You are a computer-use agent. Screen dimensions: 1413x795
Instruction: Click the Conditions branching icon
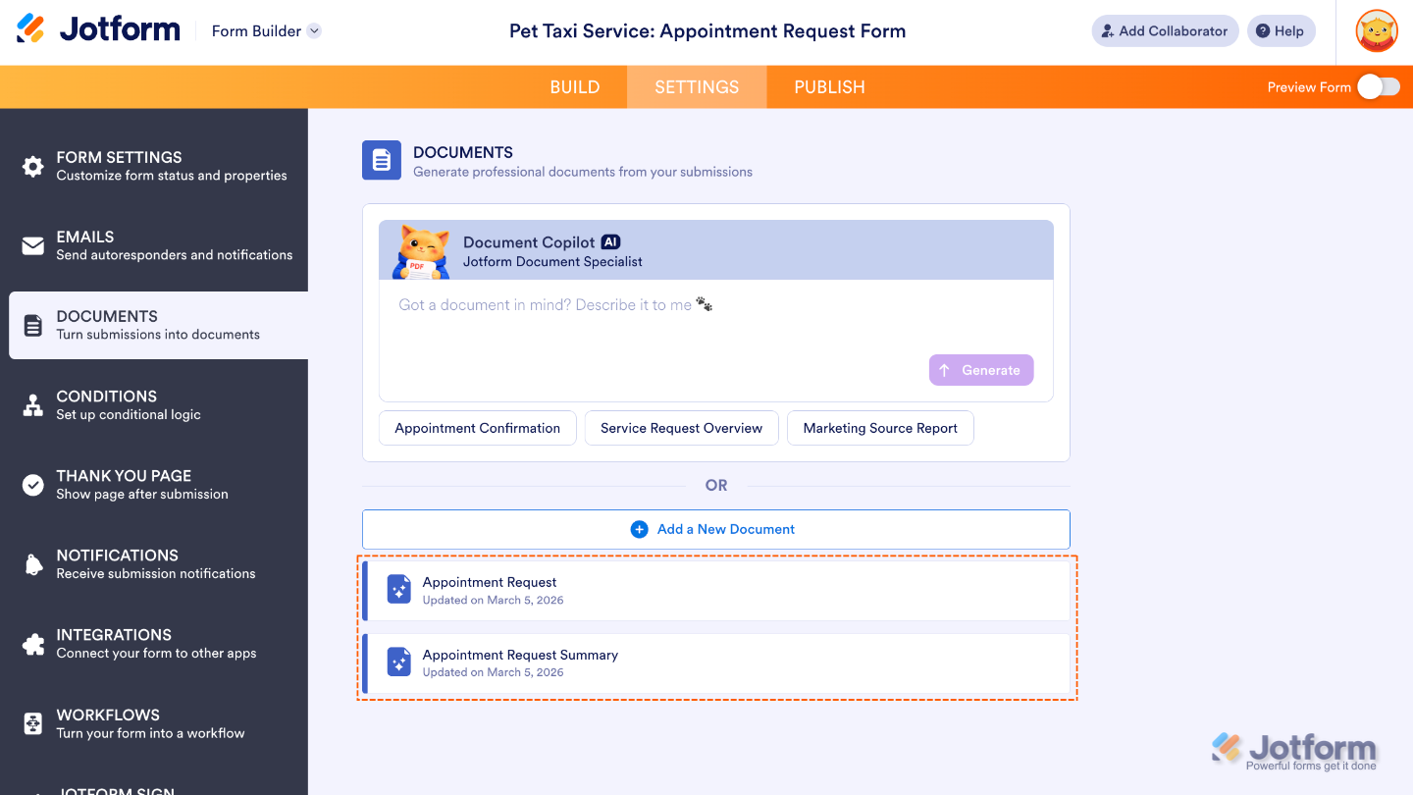tap(33, 404)
